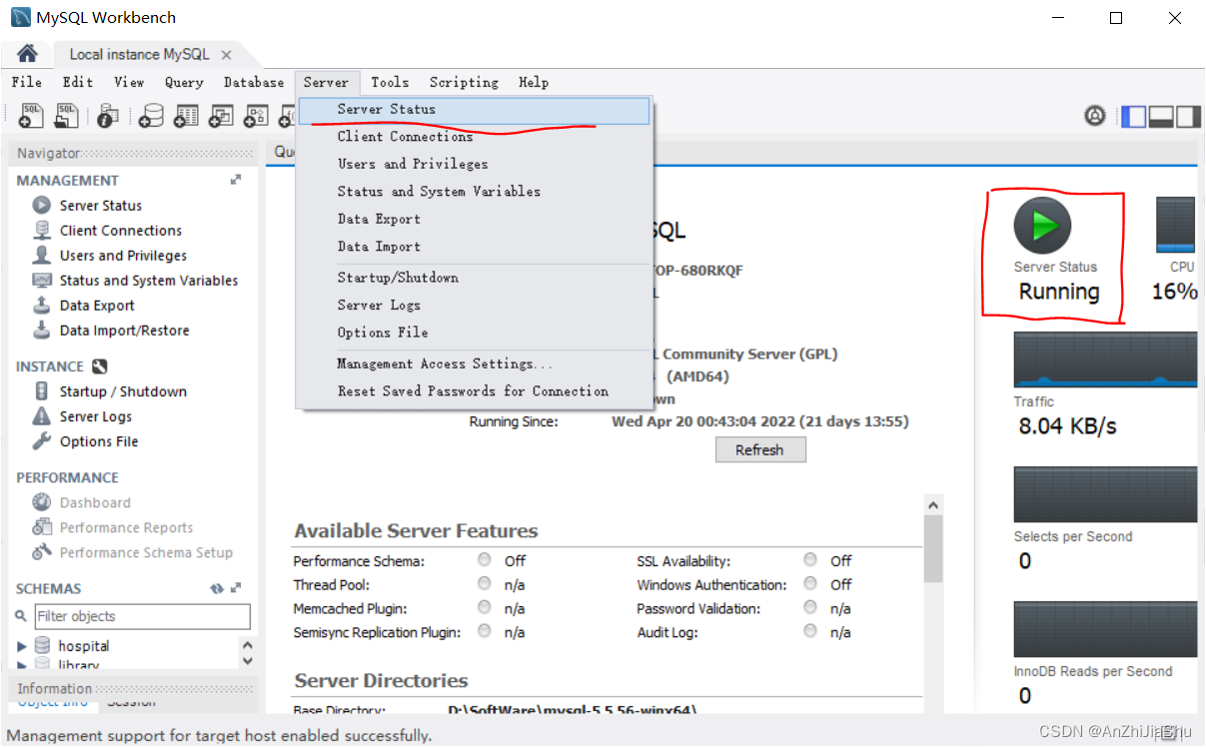Open Users and Privileges in Navigator
Viewport: 1206px width, 747px height.
click(122, 255)
